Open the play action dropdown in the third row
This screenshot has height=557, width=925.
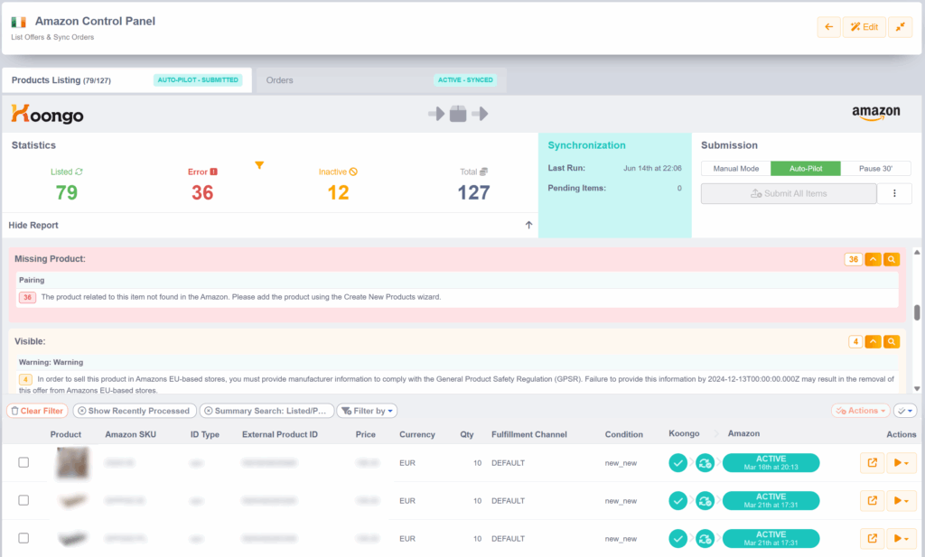pyautogui.click(x=901, y=538)
